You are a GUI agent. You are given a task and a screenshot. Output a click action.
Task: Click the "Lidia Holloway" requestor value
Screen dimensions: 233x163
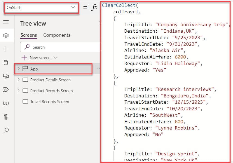pos(178,63)
